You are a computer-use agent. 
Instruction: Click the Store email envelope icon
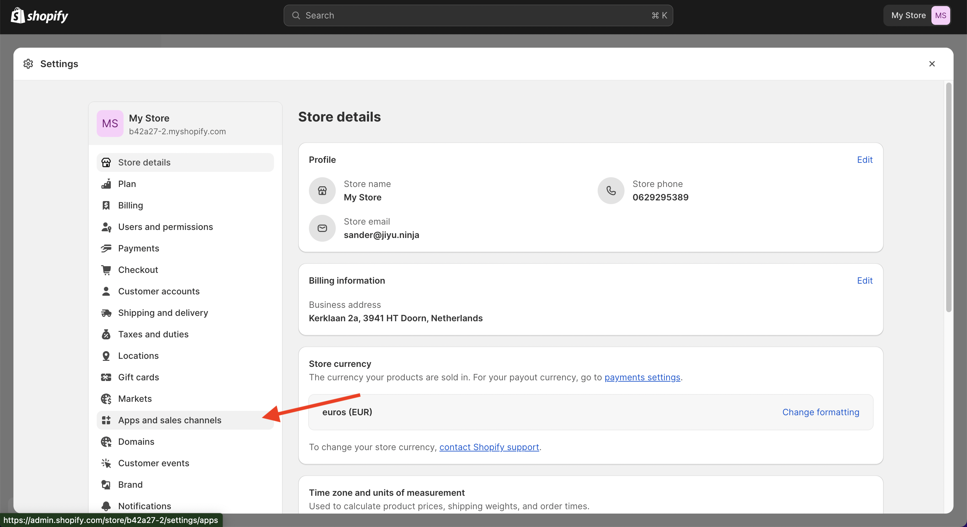click(x=322, y=228)
